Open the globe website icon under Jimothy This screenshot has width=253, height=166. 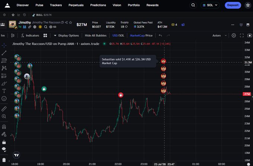[x=35, y=27]
